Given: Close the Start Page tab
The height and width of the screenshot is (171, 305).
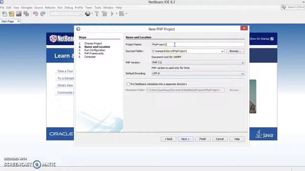Looking at the screenshot, I should [19, 21].
